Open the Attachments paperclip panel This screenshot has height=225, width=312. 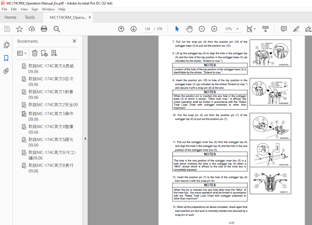[6, 71]
